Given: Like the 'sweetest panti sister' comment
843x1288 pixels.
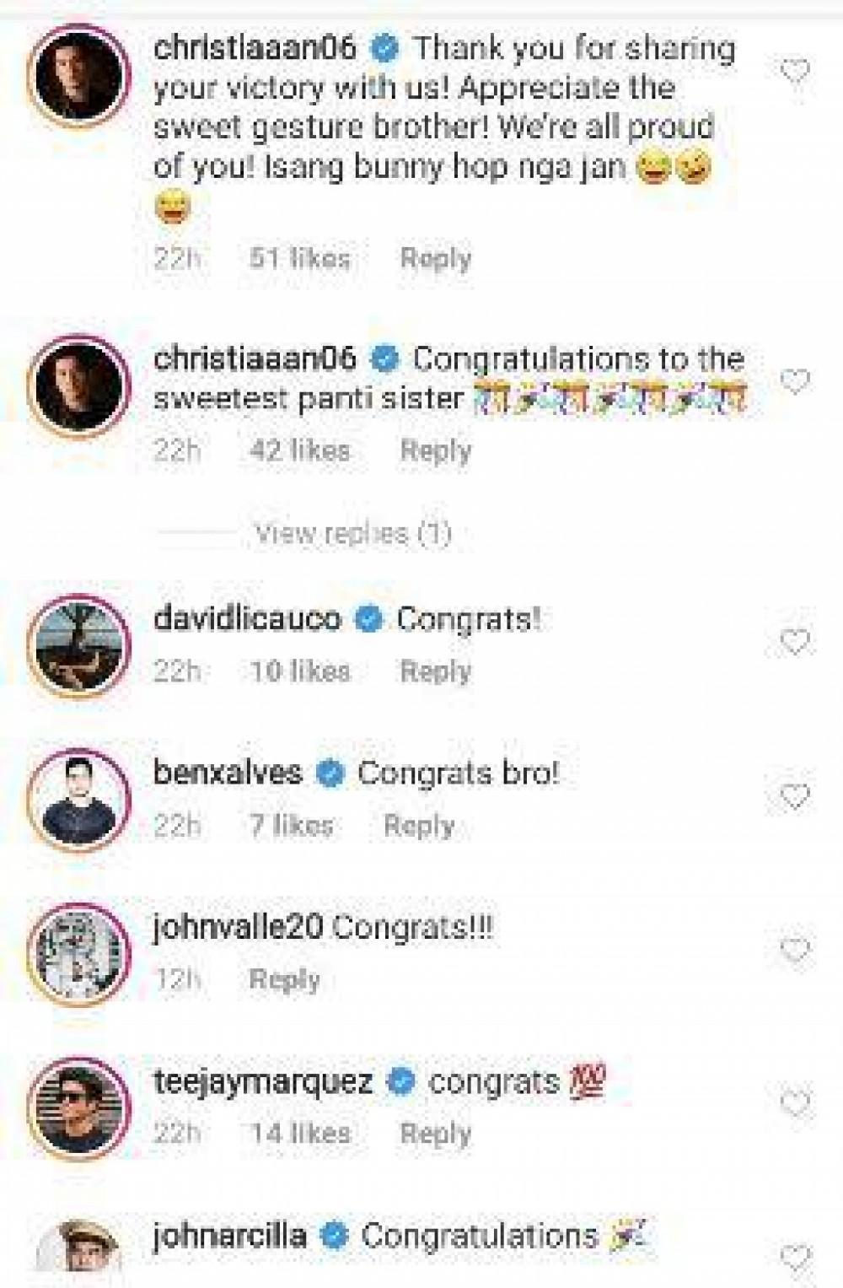Looking at the screenshot, I should point(794,381).
